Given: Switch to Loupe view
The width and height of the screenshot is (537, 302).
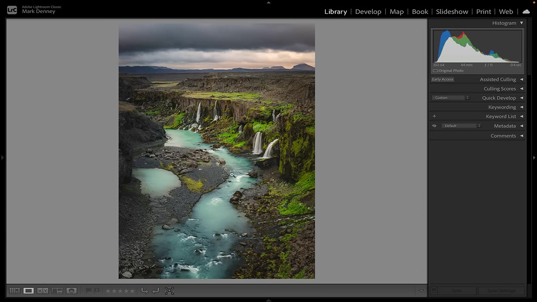Looking at the screenshot, I should click(29, 291).
